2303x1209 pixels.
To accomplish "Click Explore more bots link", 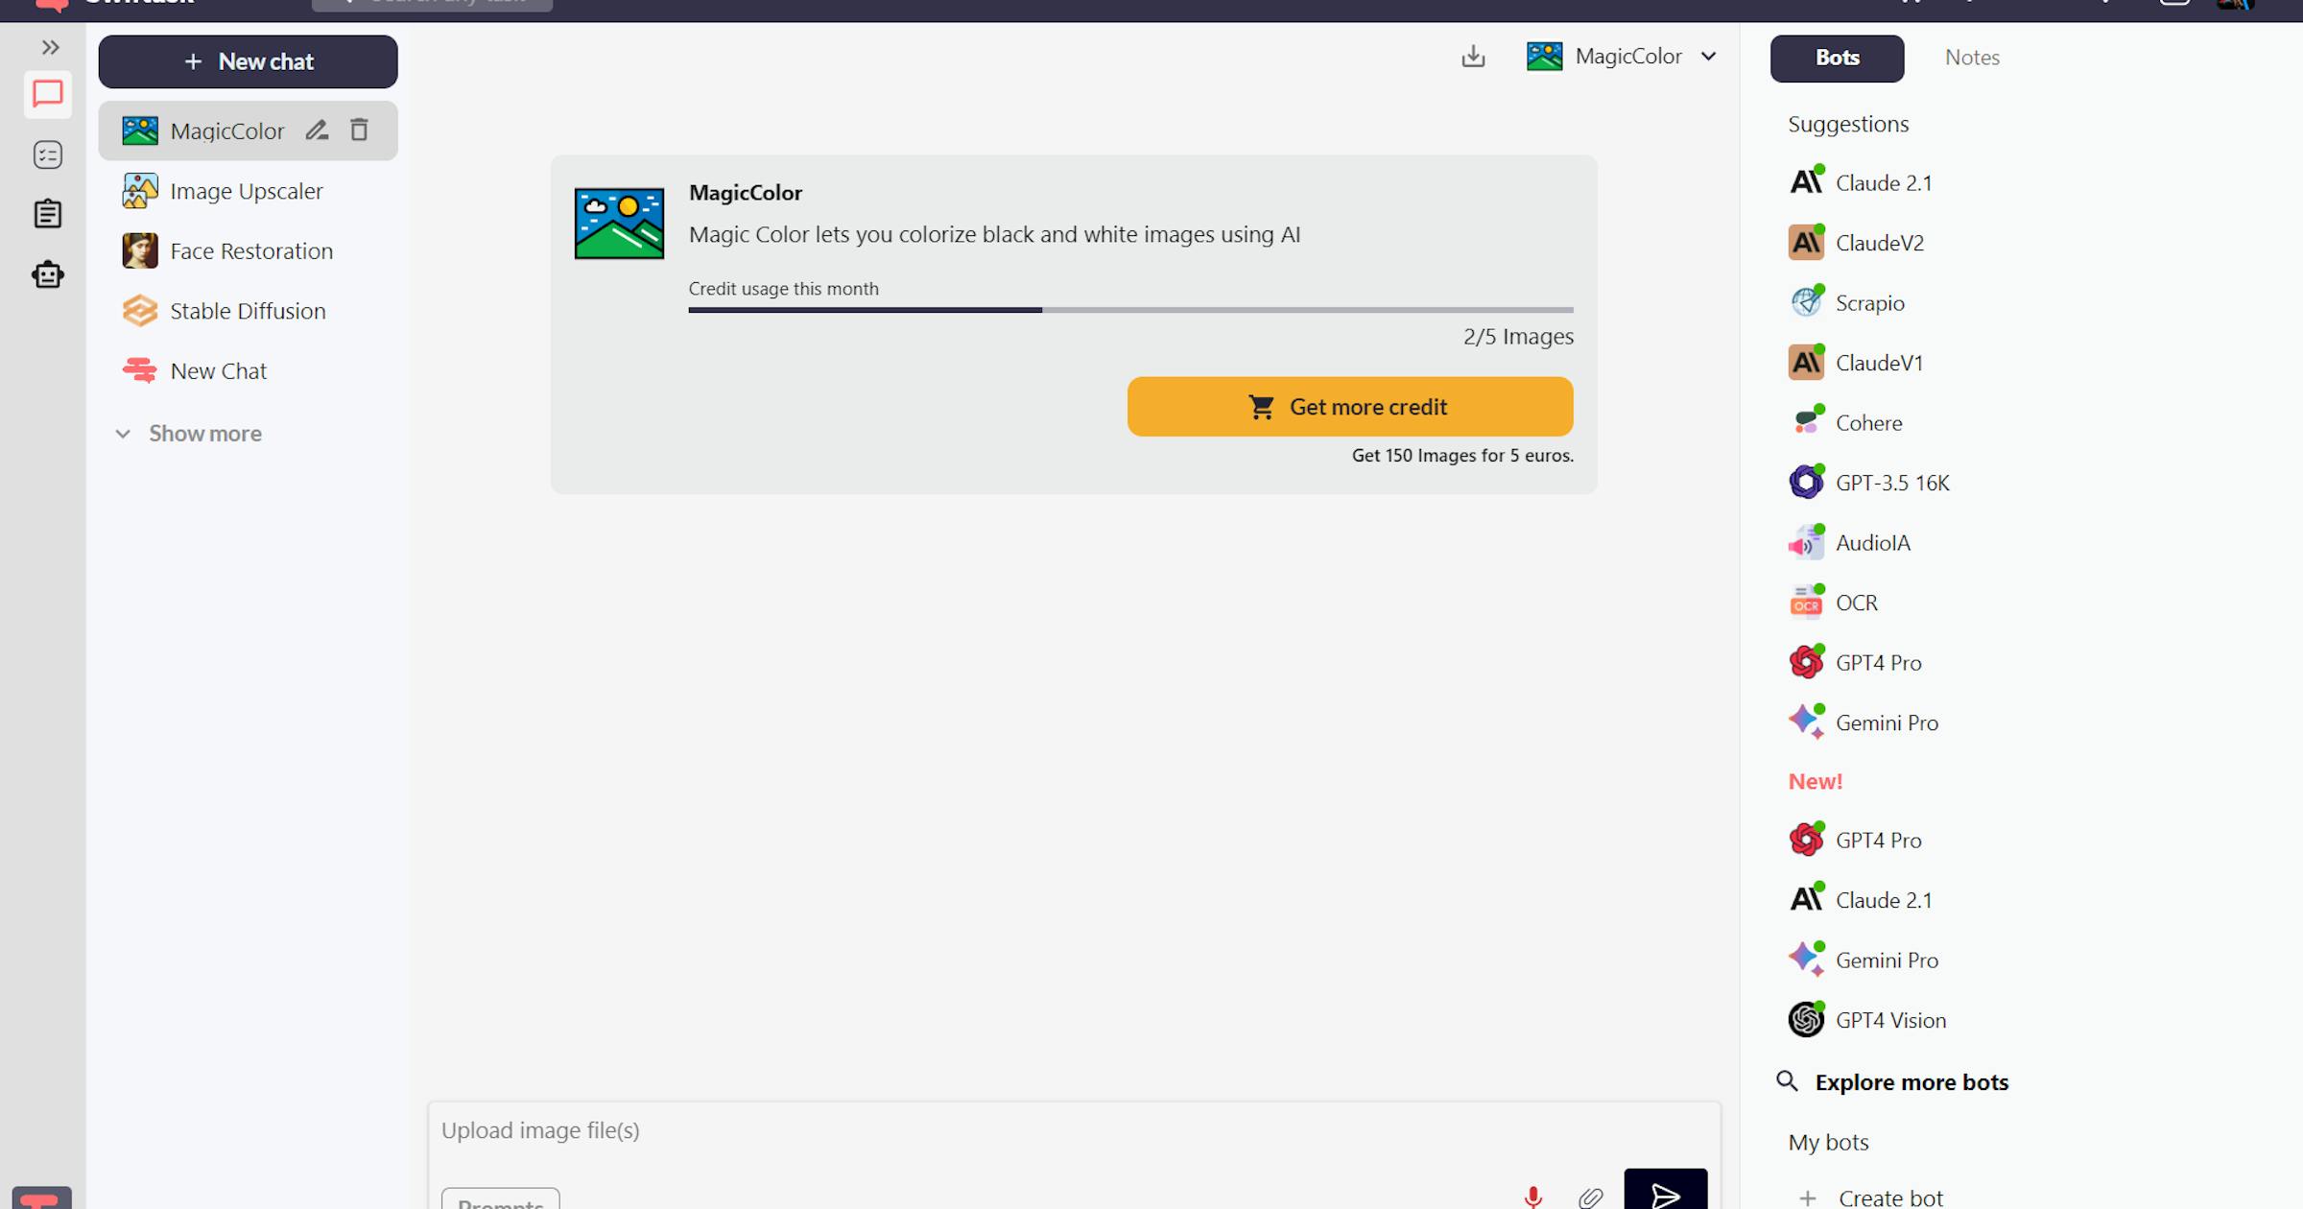I will [x=1911, y=1082].
